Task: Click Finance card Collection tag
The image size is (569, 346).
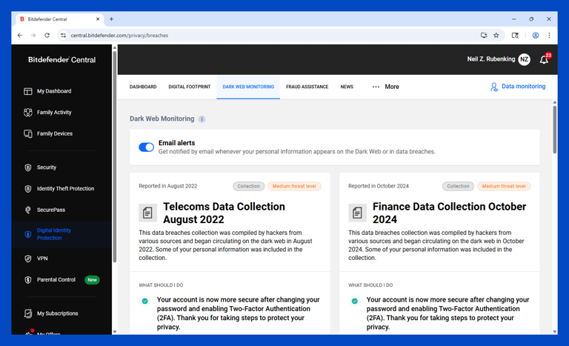Action: tap(458, 186)
